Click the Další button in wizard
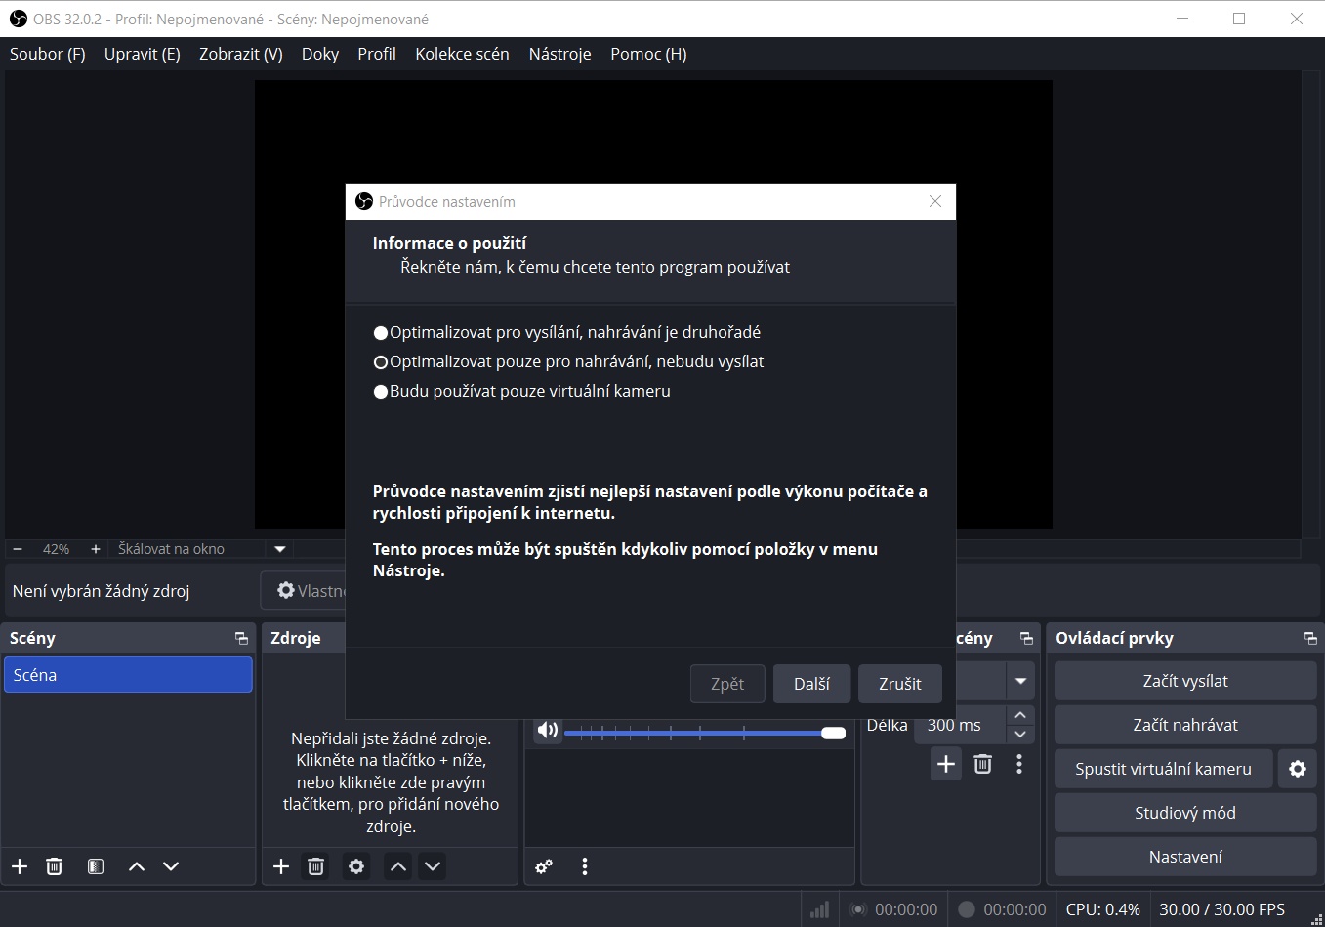The width and height of the screenshot is (1325, 927). [811, 684]
